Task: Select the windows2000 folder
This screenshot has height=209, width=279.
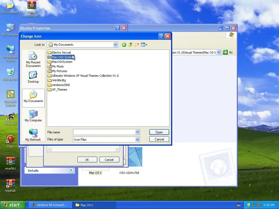Action: tap(59, 85)
